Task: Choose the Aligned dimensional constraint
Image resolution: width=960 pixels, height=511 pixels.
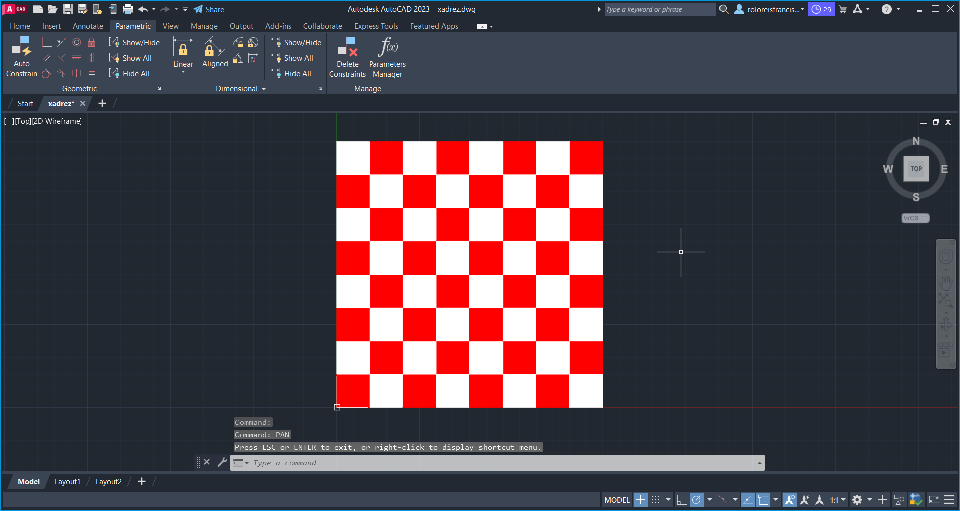Action: 215,54
